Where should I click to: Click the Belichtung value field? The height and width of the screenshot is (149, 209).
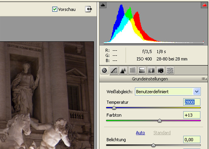[192, 140]
